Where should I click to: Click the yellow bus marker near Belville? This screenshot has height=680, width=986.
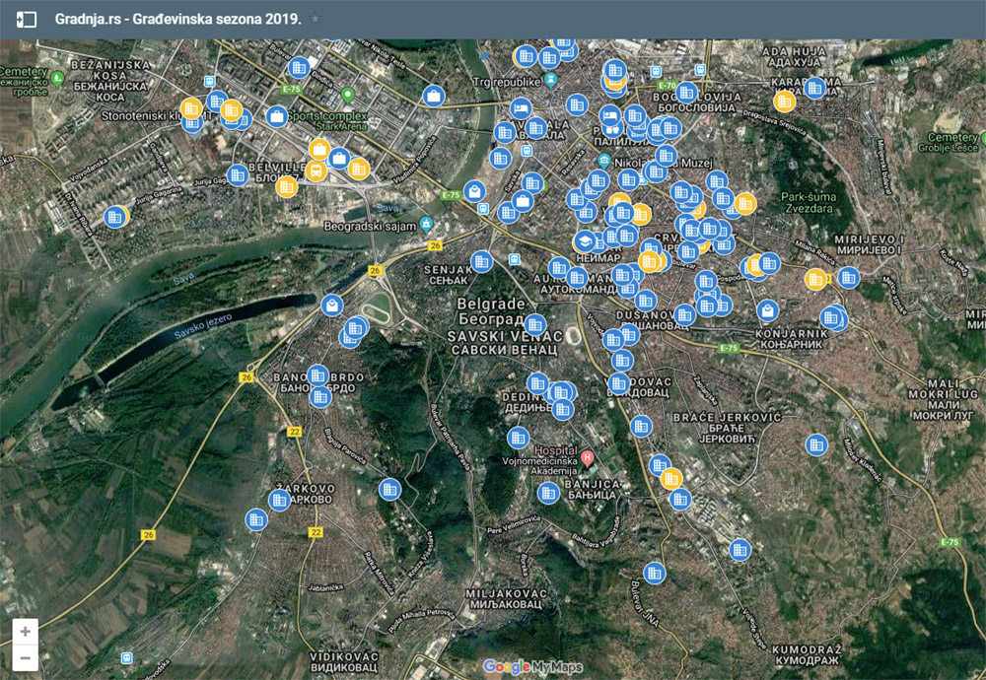point(317,170)
